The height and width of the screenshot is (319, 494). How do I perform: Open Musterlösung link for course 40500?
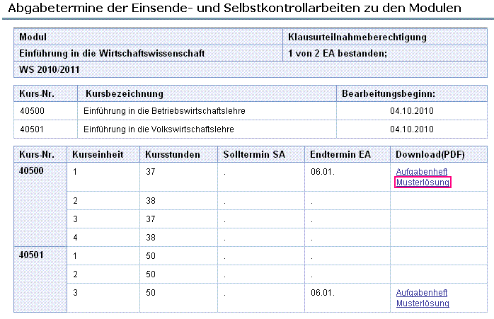pyautogui.click(x=423, y=182)
